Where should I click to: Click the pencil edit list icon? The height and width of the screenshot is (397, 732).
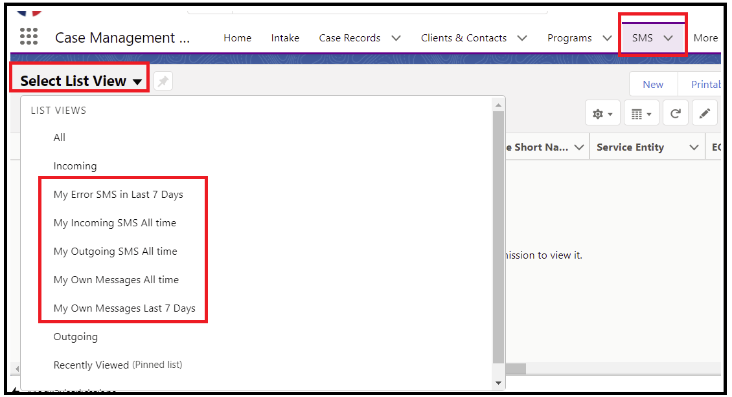point(704,113)
